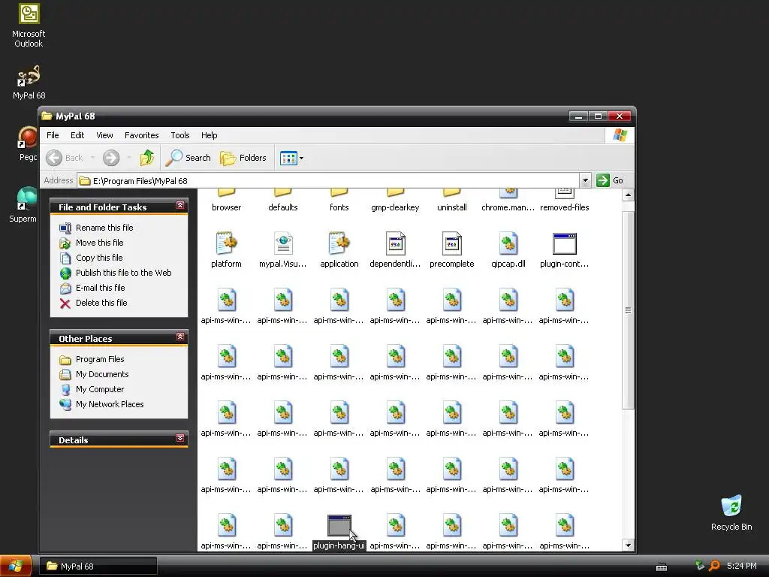This screenshot has width=769, height=577.
Task: Click Rename this file
Action: tap(96, 228)
